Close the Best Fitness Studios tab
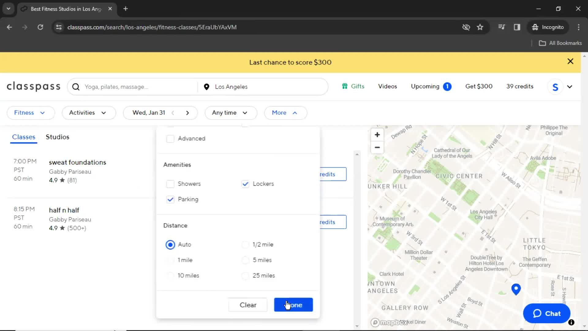Image resolution: width=588 pixels, height=331 pixels. click(110, 9)
